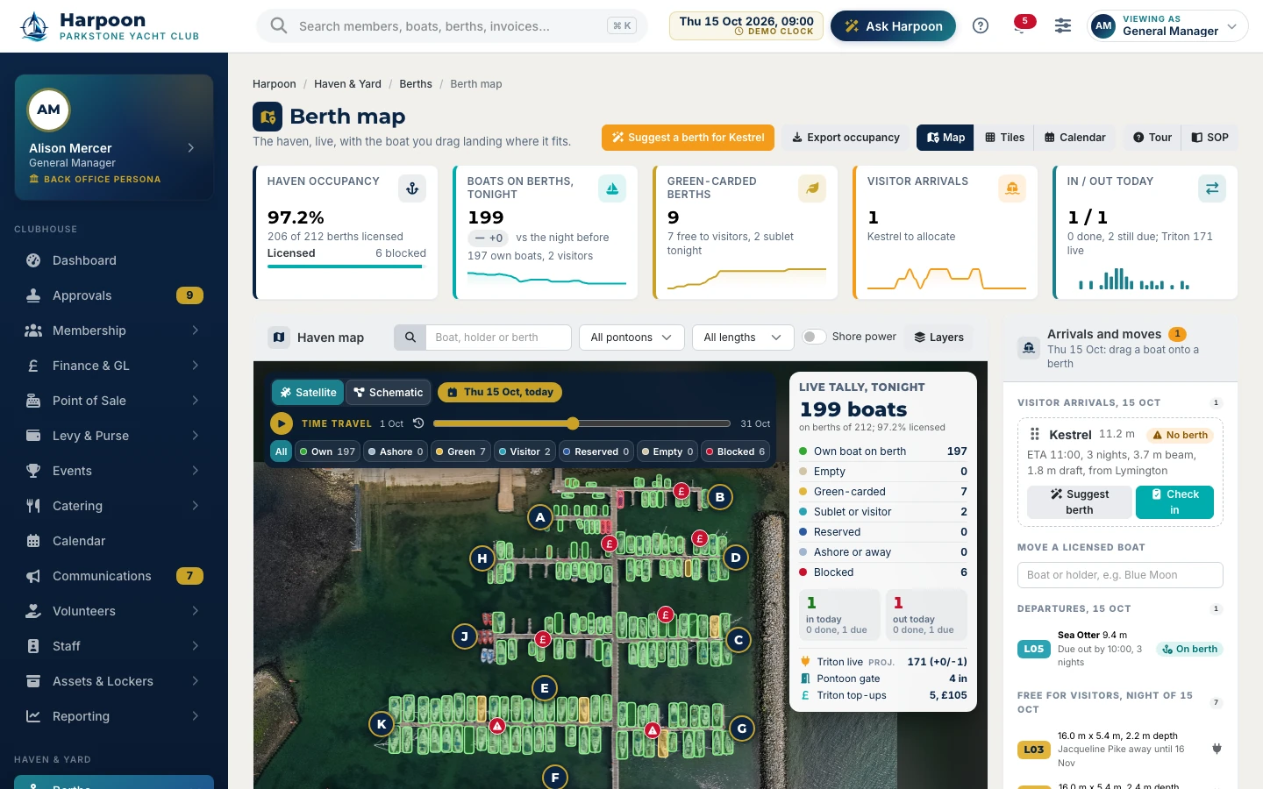The image size is (1263, 789).
Task: Click the pontoon G marker on map
Action: 742,728
